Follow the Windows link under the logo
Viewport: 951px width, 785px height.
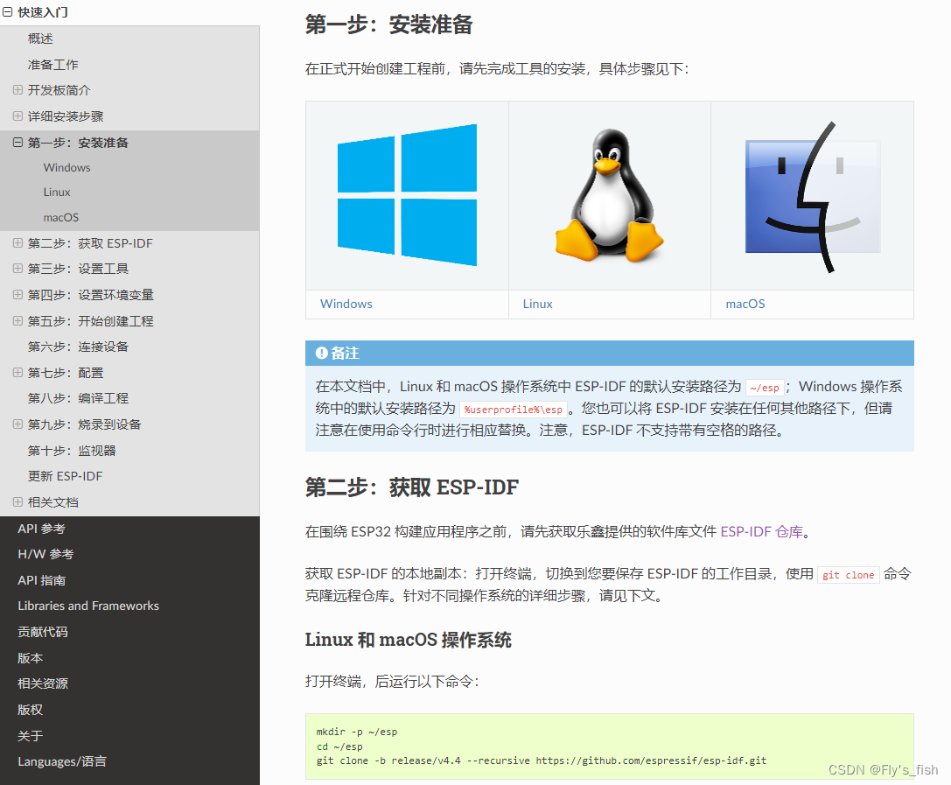click(346, 304)
